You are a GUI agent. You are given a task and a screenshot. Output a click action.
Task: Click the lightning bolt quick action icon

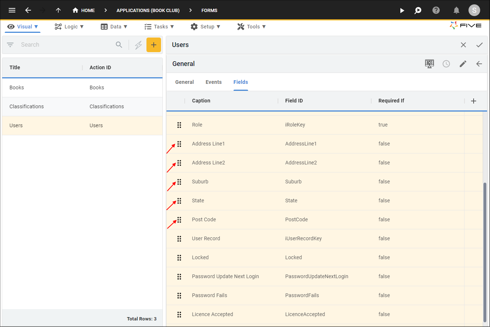pyautogui.click(x=138, y=45)
